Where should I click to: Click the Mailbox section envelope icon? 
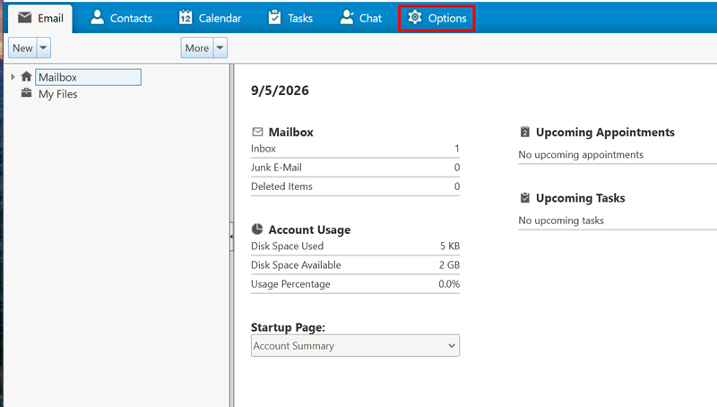coord(257,132)
